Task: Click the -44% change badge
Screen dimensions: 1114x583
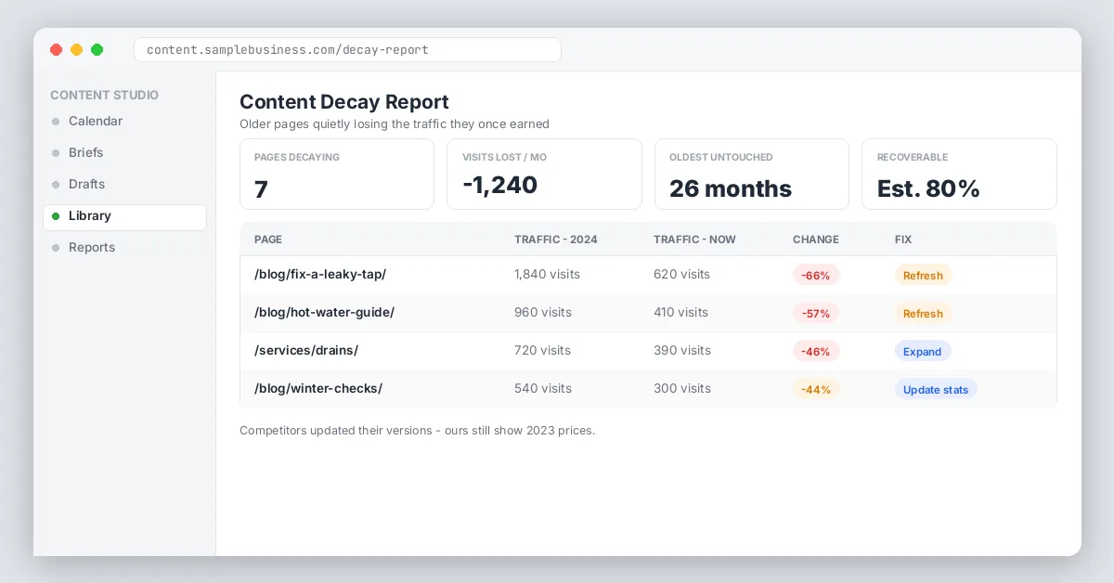Action: [816, 389]
